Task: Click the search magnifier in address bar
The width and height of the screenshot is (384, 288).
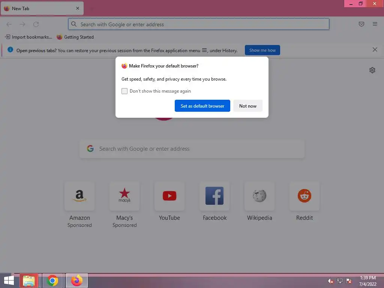Action: click(74, 24)
